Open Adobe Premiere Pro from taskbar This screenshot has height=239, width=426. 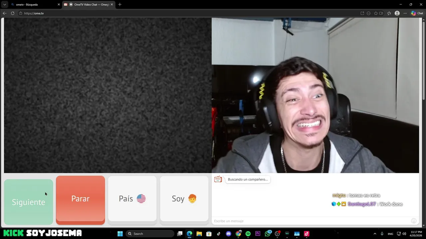pyautogui.click(x=258, y=234)
